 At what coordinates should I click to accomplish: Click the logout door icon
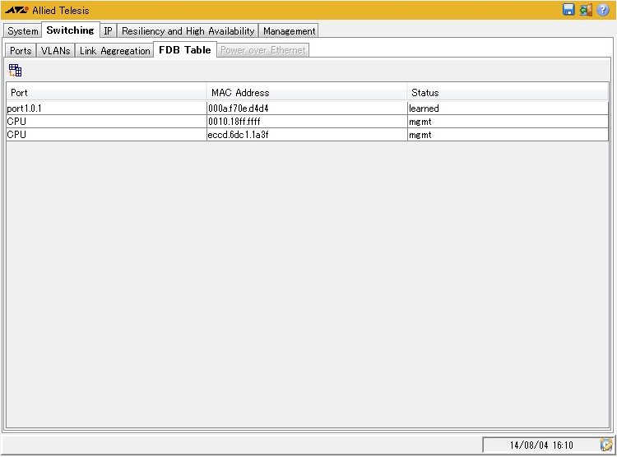tap(586, 10)
